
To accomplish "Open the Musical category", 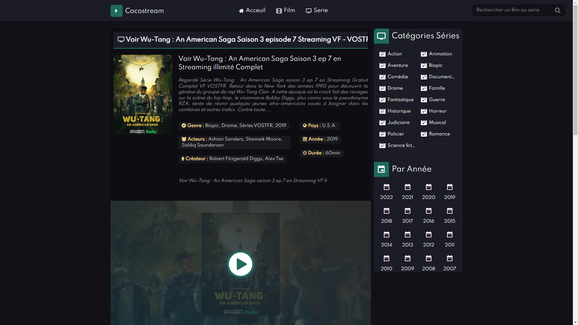I will click(437, 122).
